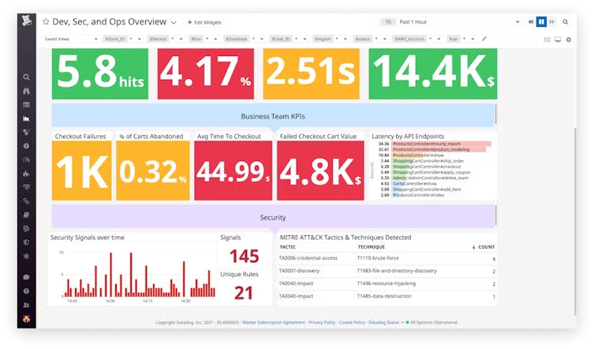The width and height of the screenshot is (594, 349).
Task: Click the pencil icon to edit template variables
Action: coord(484,38)
